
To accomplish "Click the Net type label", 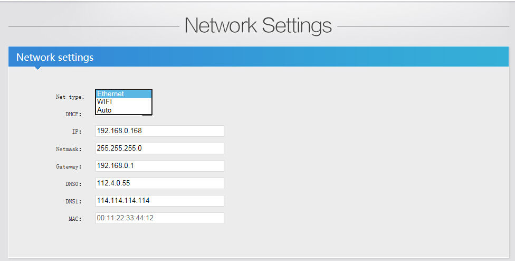I will click(x=70, y=97).
